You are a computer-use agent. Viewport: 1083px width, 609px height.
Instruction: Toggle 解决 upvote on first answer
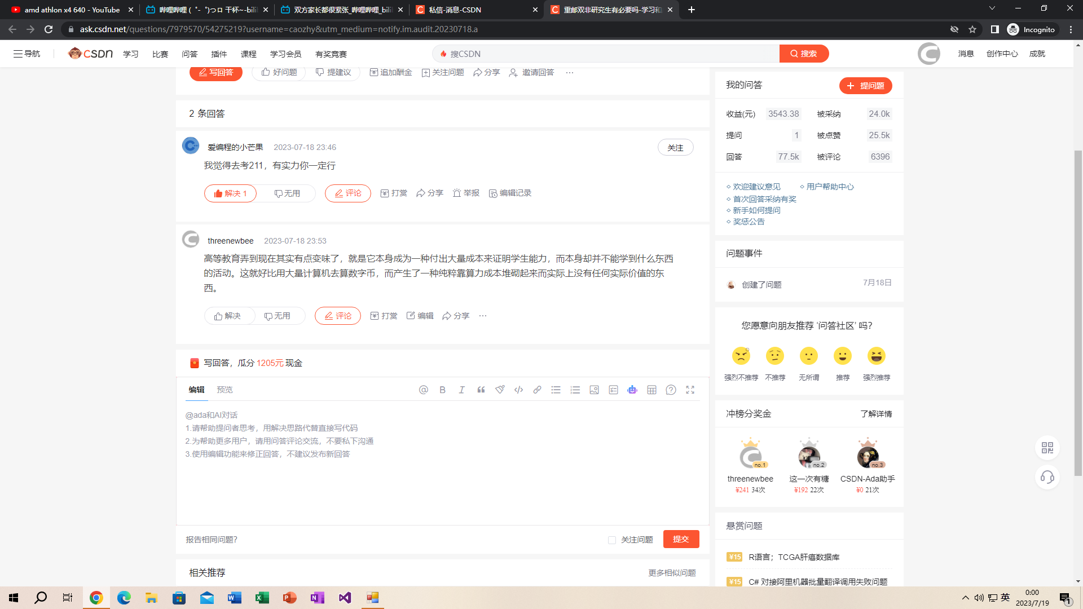[x=230, y=193]
